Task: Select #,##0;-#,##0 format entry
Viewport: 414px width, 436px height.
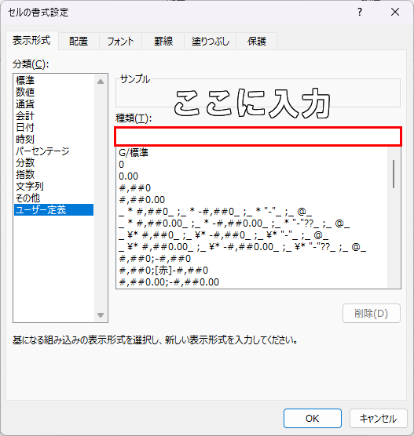Action: coord(252,259)
